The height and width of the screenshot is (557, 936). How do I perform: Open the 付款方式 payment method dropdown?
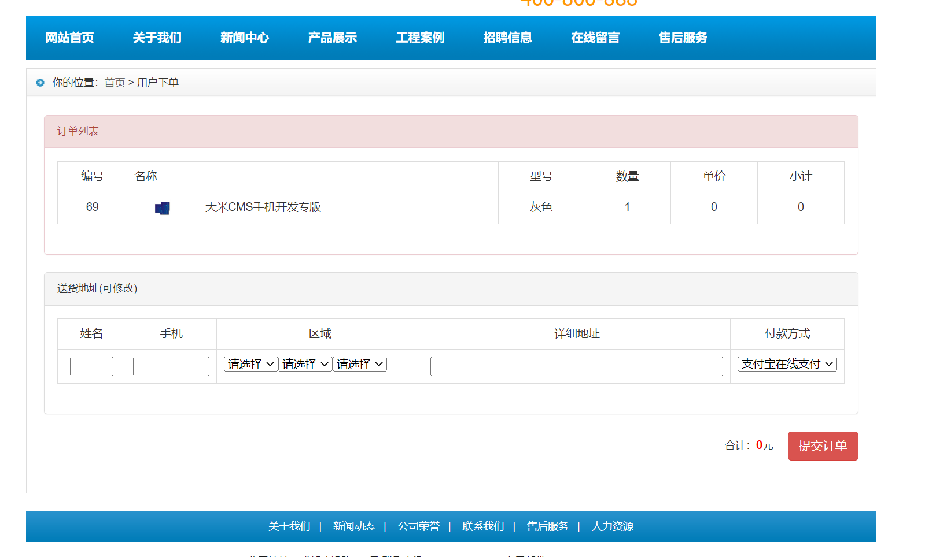pos(787,363)
